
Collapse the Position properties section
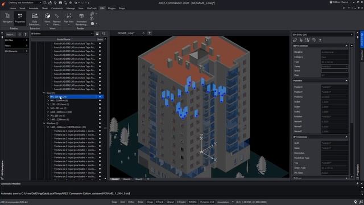click(346, 81)
